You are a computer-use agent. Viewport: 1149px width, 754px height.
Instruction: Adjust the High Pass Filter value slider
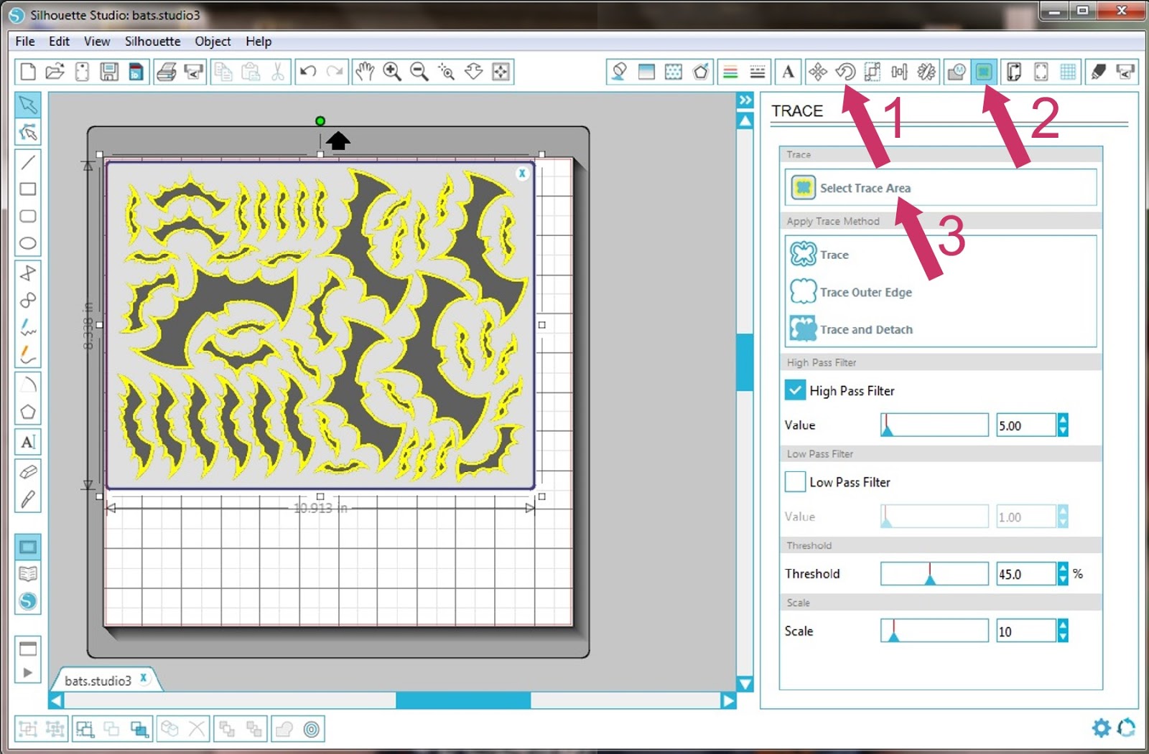coord(934,425)
